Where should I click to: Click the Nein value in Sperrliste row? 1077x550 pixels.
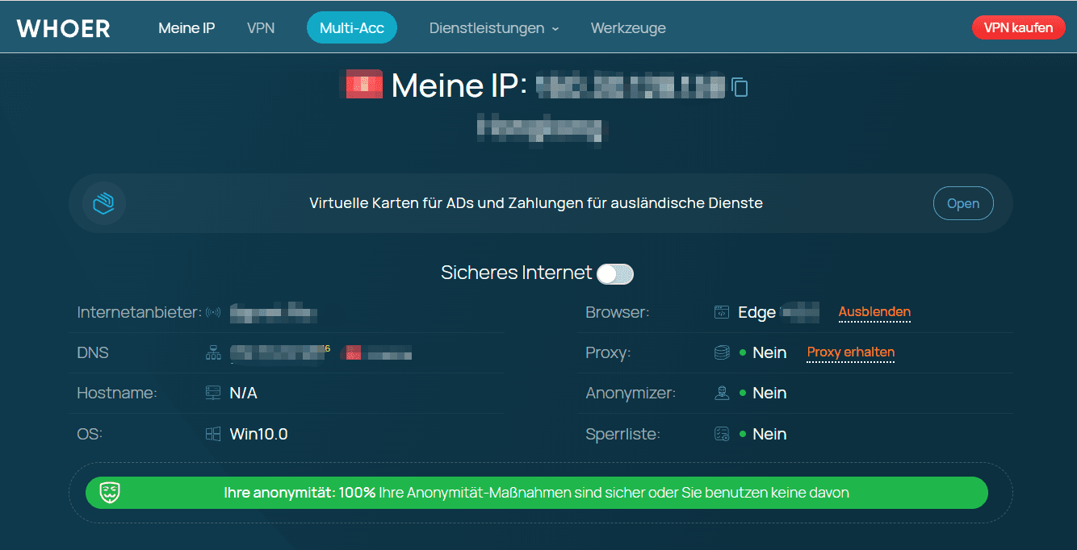[769, 434]
